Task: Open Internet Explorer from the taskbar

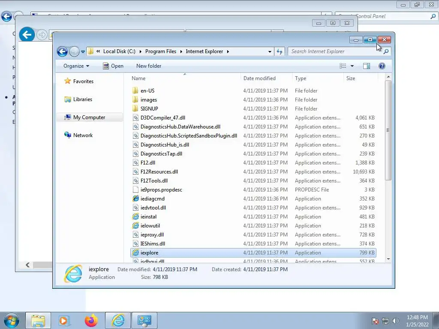Action: click(x=118, y=320)
